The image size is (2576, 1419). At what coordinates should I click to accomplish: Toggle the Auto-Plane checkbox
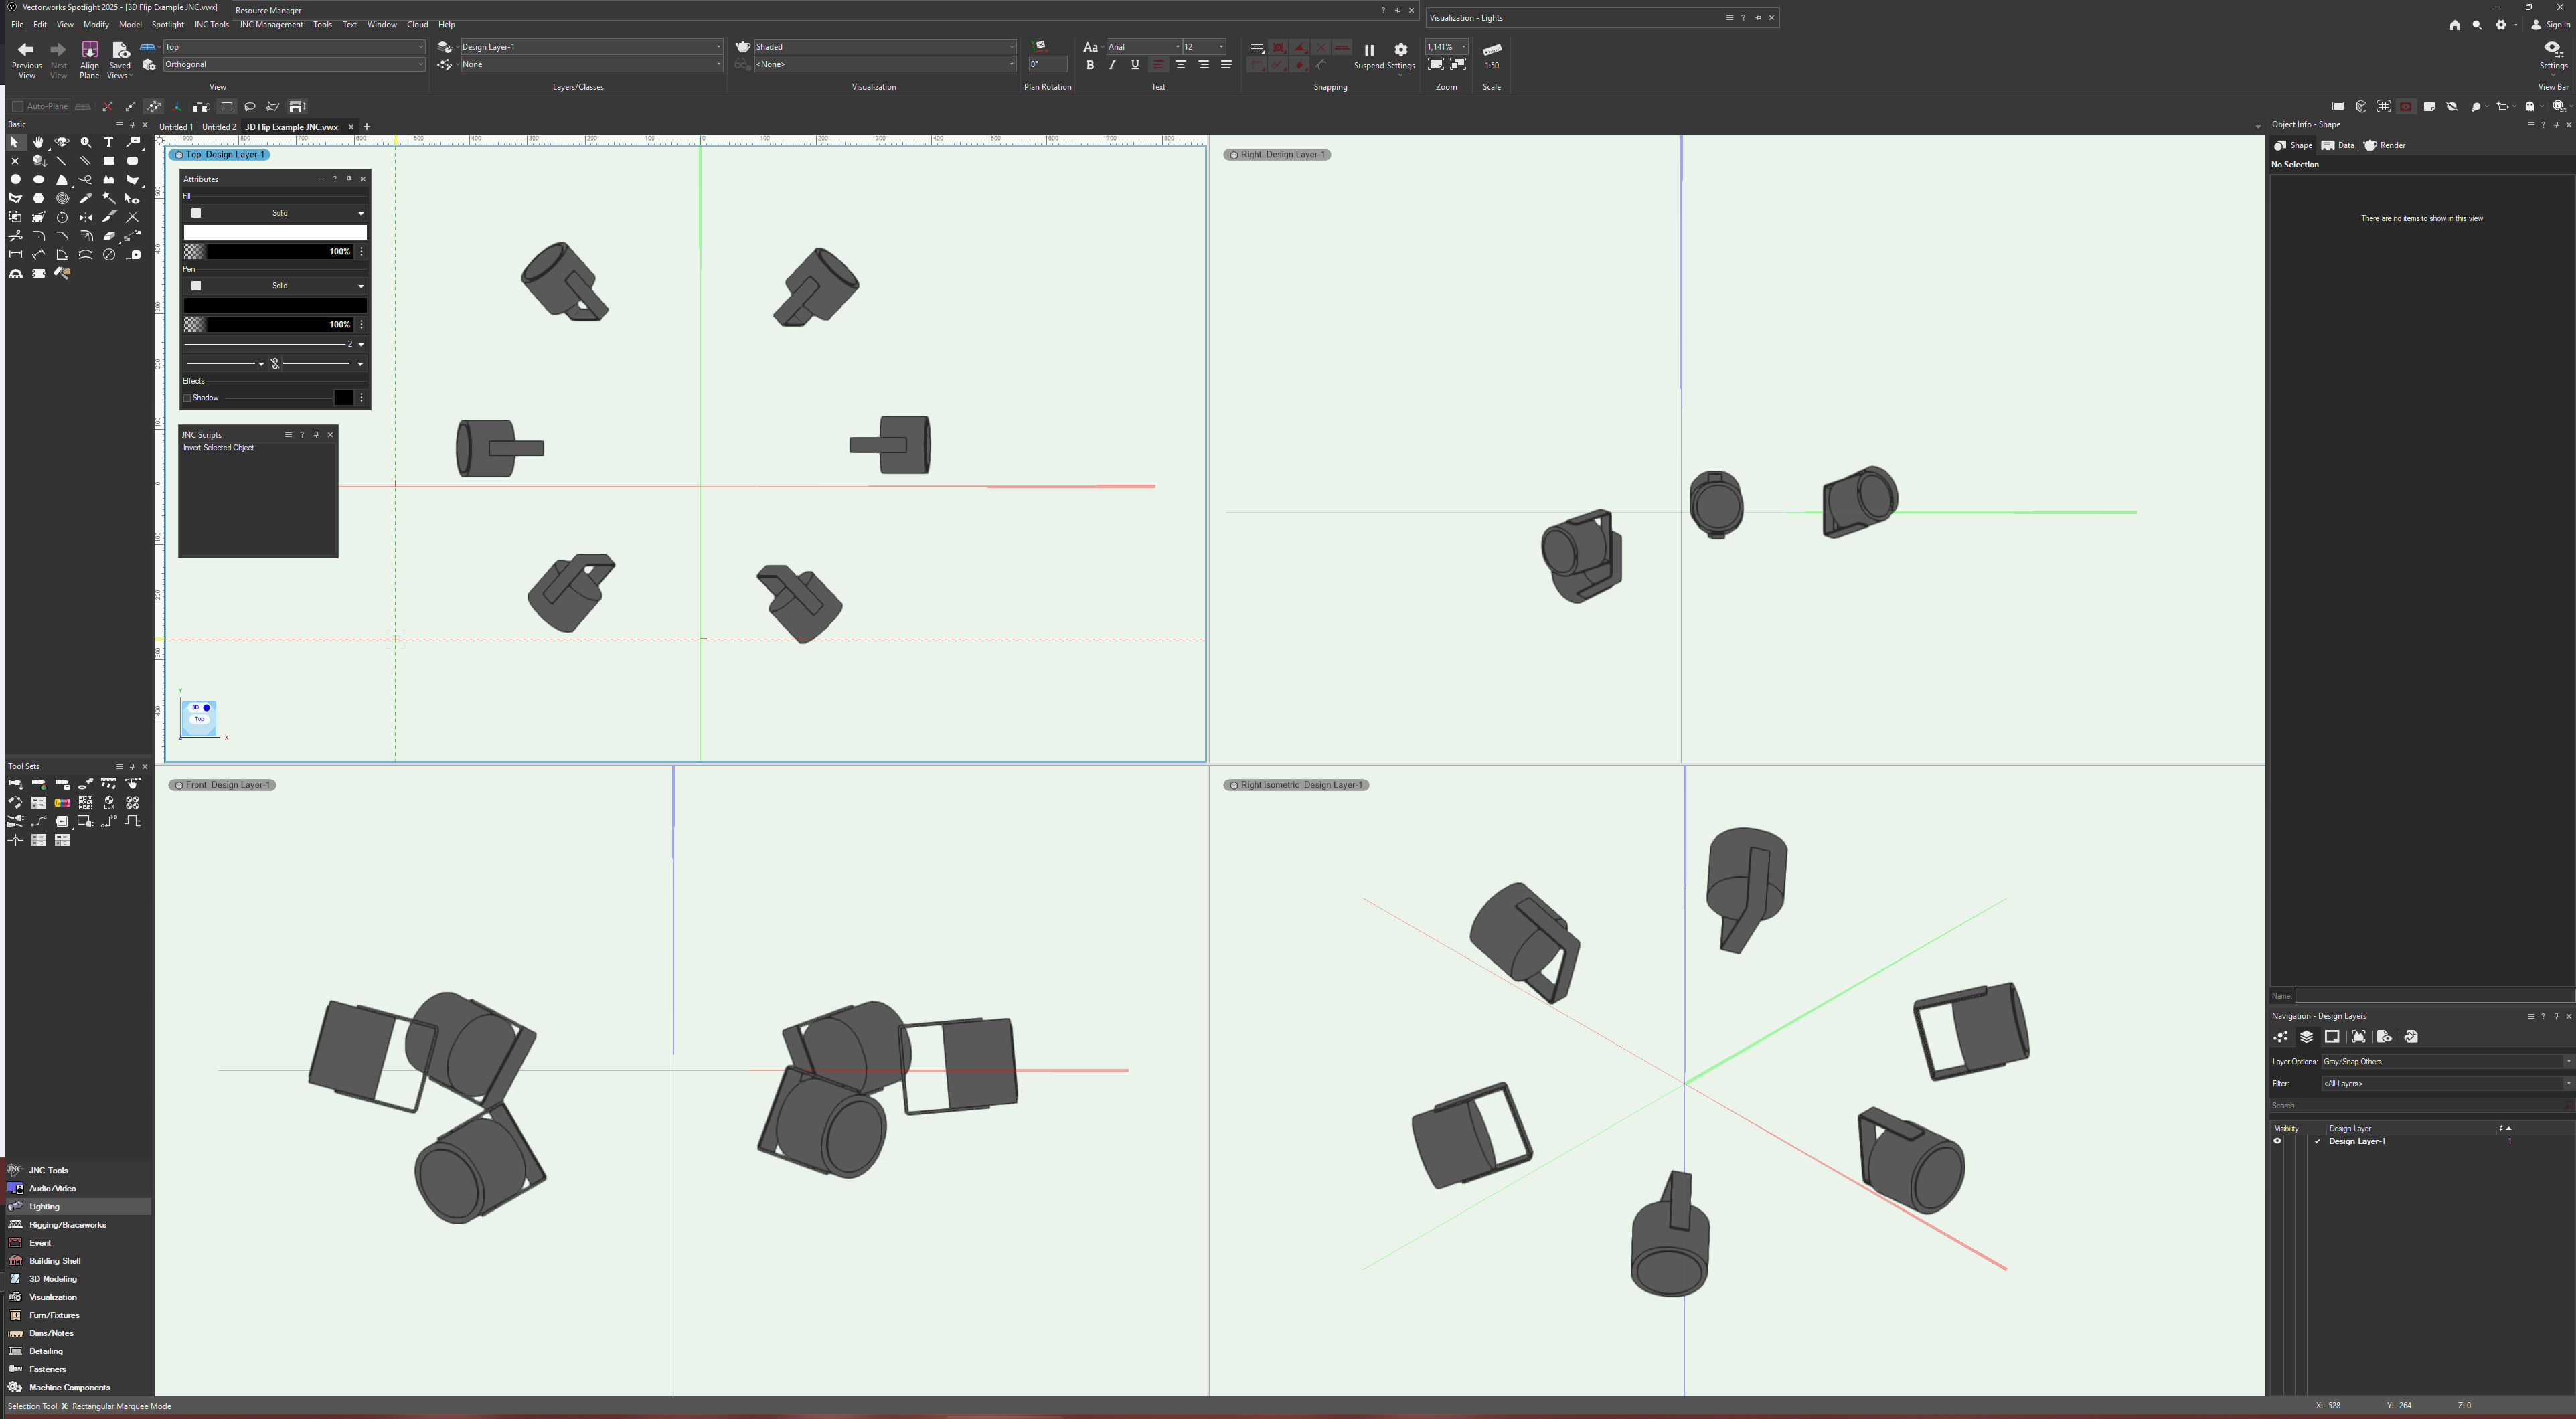point(18,106)
